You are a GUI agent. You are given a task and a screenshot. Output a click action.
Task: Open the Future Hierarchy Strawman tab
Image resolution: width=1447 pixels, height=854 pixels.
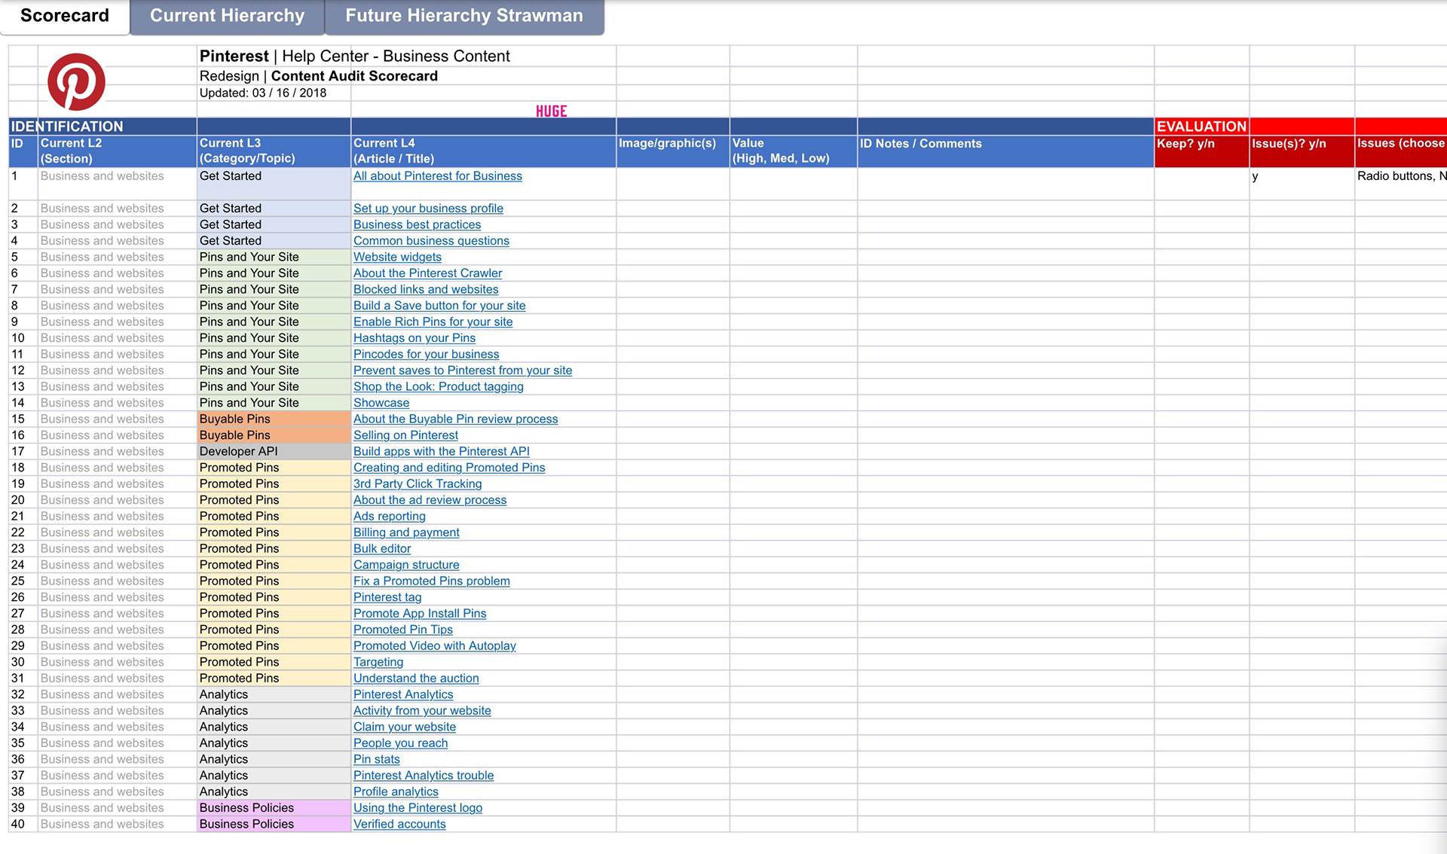(x=464, y=16)
